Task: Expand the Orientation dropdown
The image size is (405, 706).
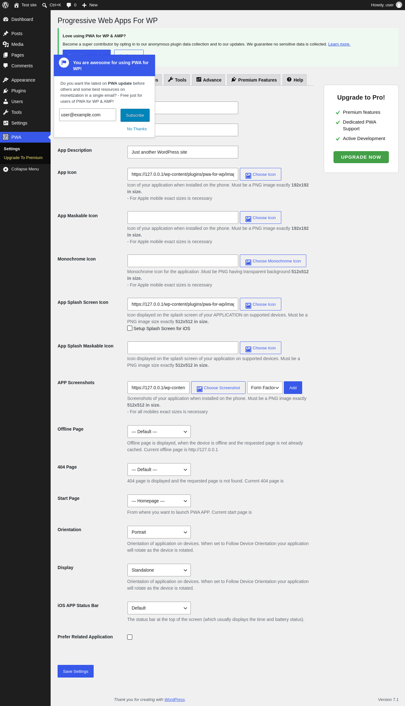Action: point(159,532)
